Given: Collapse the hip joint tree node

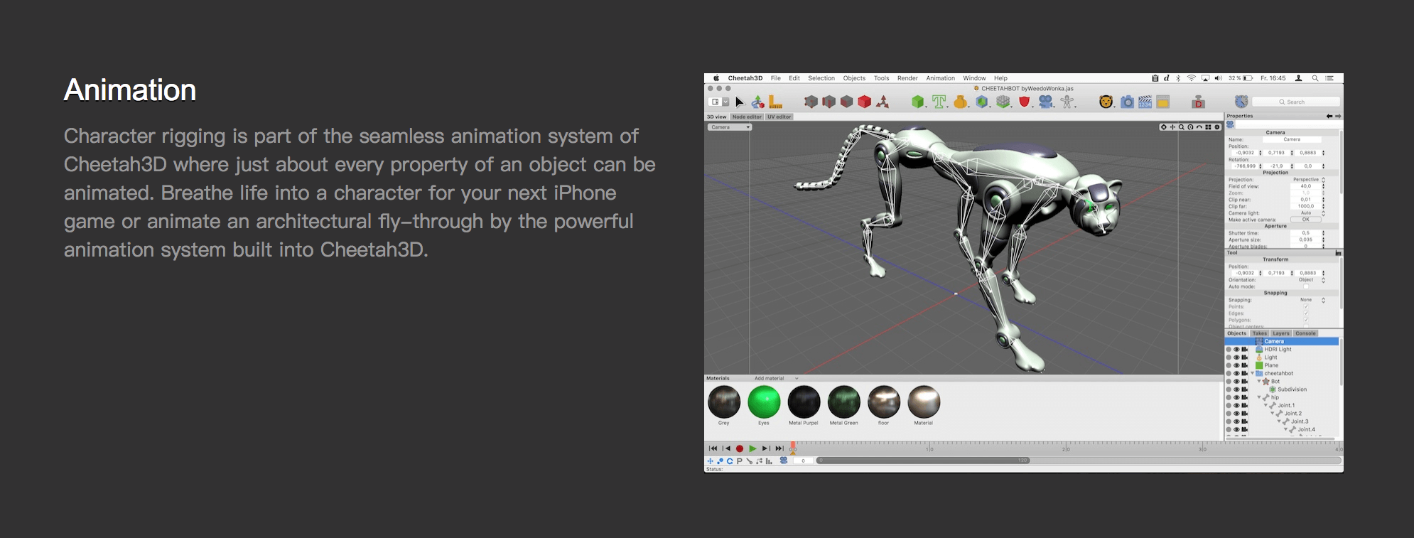Looking at the screenshot, I should pos(1258,397).
